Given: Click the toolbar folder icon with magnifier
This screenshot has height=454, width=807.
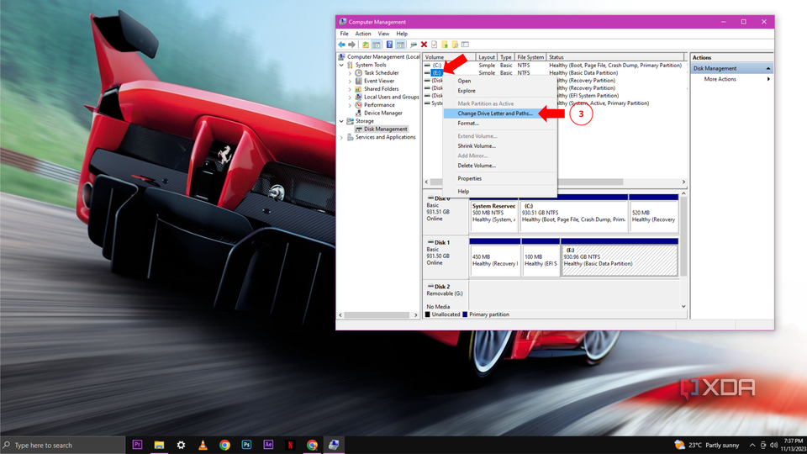Looking at the screenshot, I should 455,45.
